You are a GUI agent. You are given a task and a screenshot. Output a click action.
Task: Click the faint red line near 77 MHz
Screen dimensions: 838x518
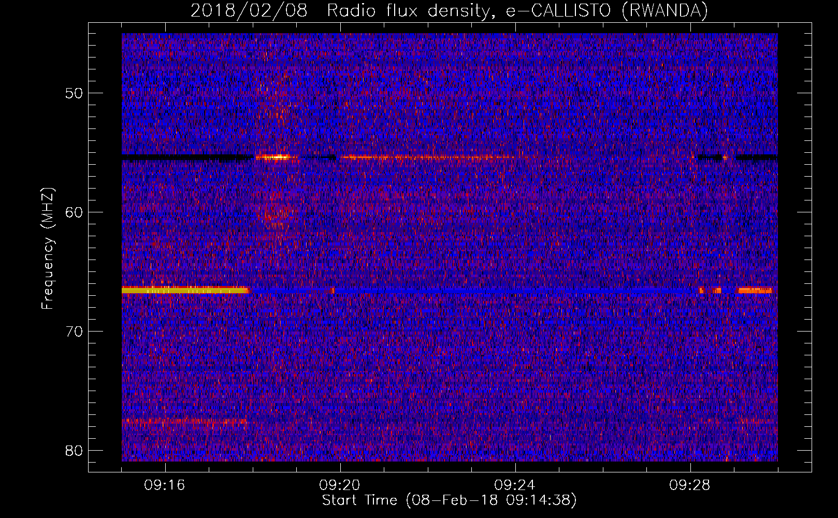(x=184, y=422)
